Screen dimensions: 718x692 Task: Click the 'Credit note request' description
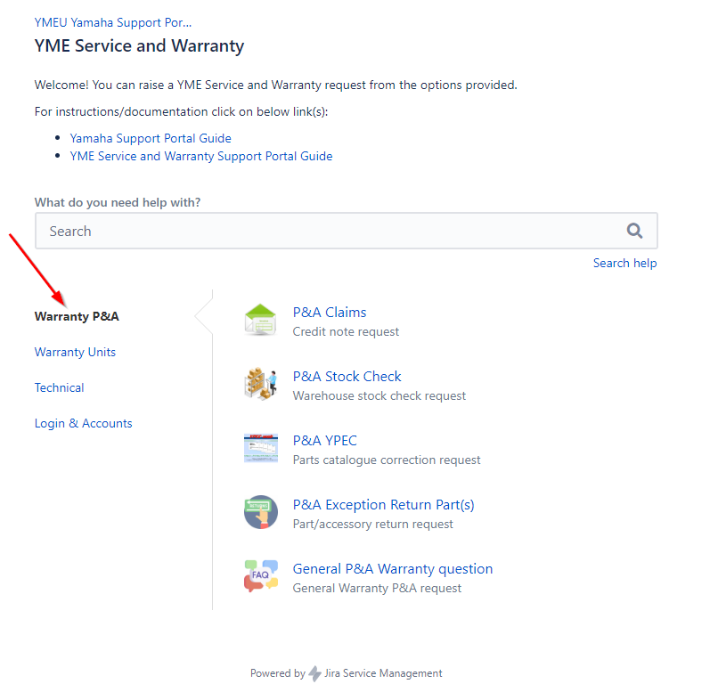click(x=347, y=332)
